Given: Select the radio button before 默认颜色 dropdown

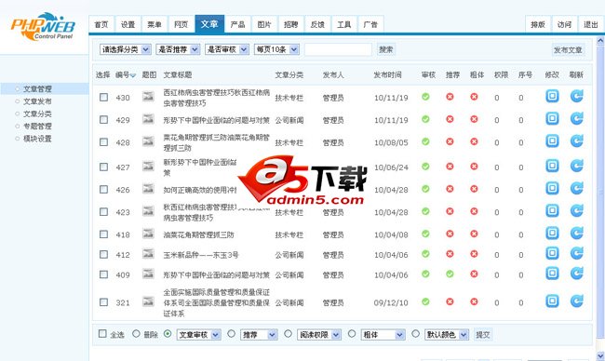Looking at the screenshot, I should pos(415,334).
